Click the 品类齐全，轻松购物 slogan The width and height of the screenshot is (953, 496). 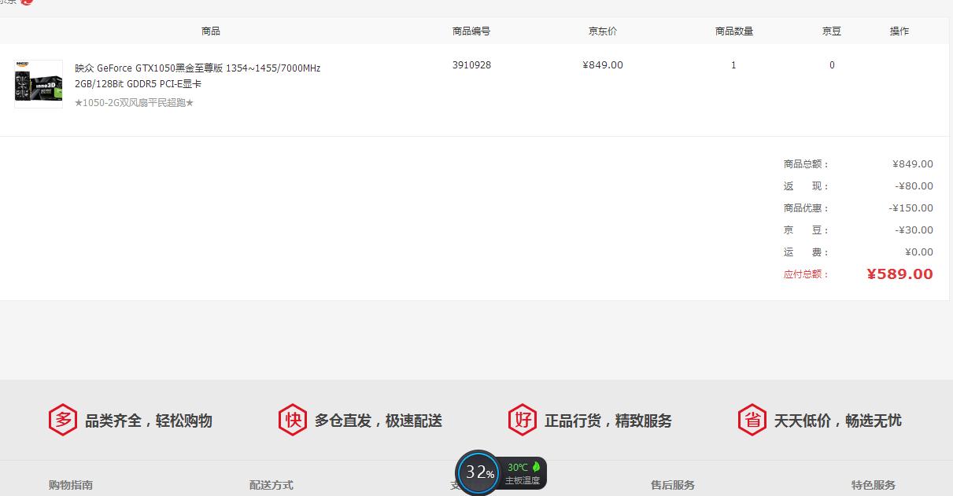point(149,421)
